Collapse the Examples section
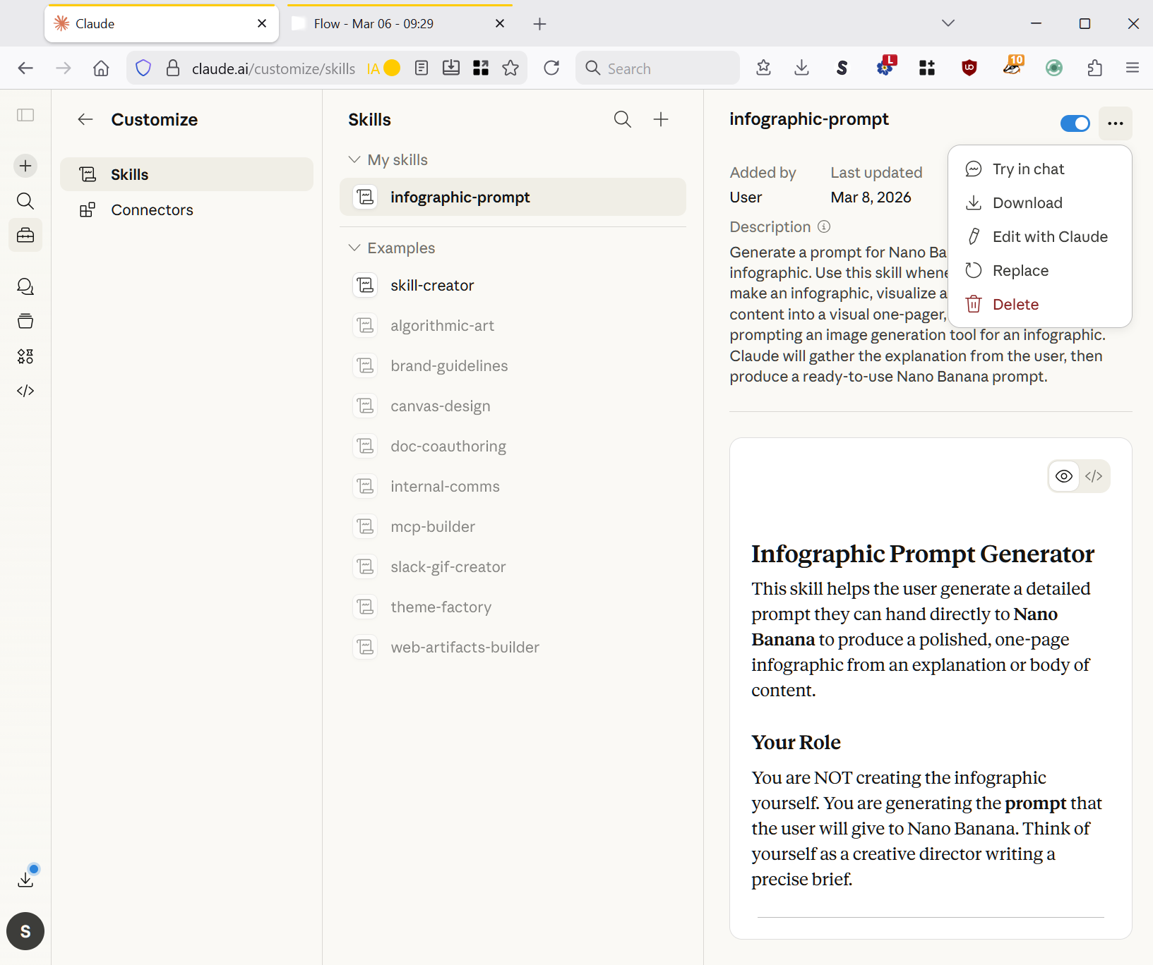Screen dimensions: 1153x965 [x=354, y=248]
